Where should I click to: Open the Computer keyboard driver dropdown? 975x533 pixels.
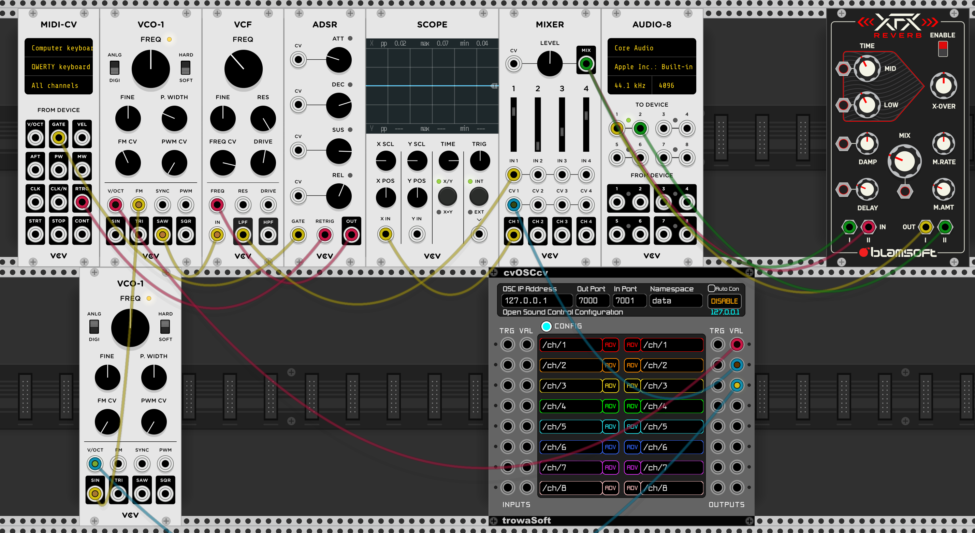pos(59,48)
